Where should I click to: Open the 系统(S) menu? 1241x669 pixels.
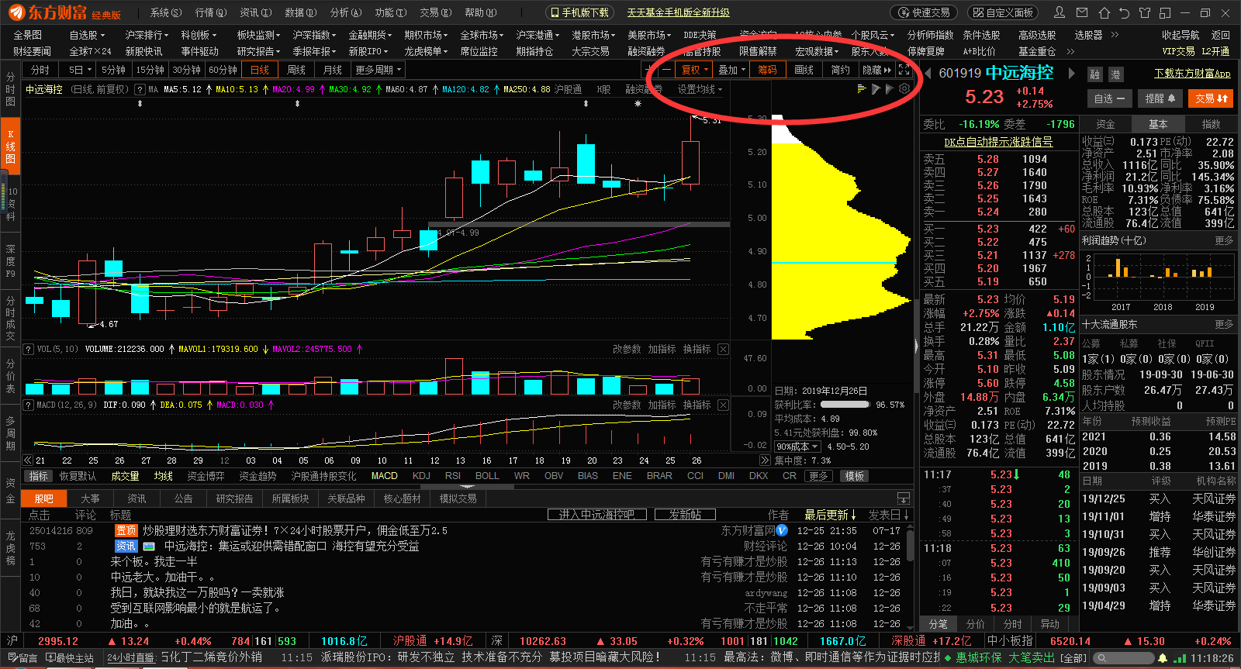click(166, 12)
